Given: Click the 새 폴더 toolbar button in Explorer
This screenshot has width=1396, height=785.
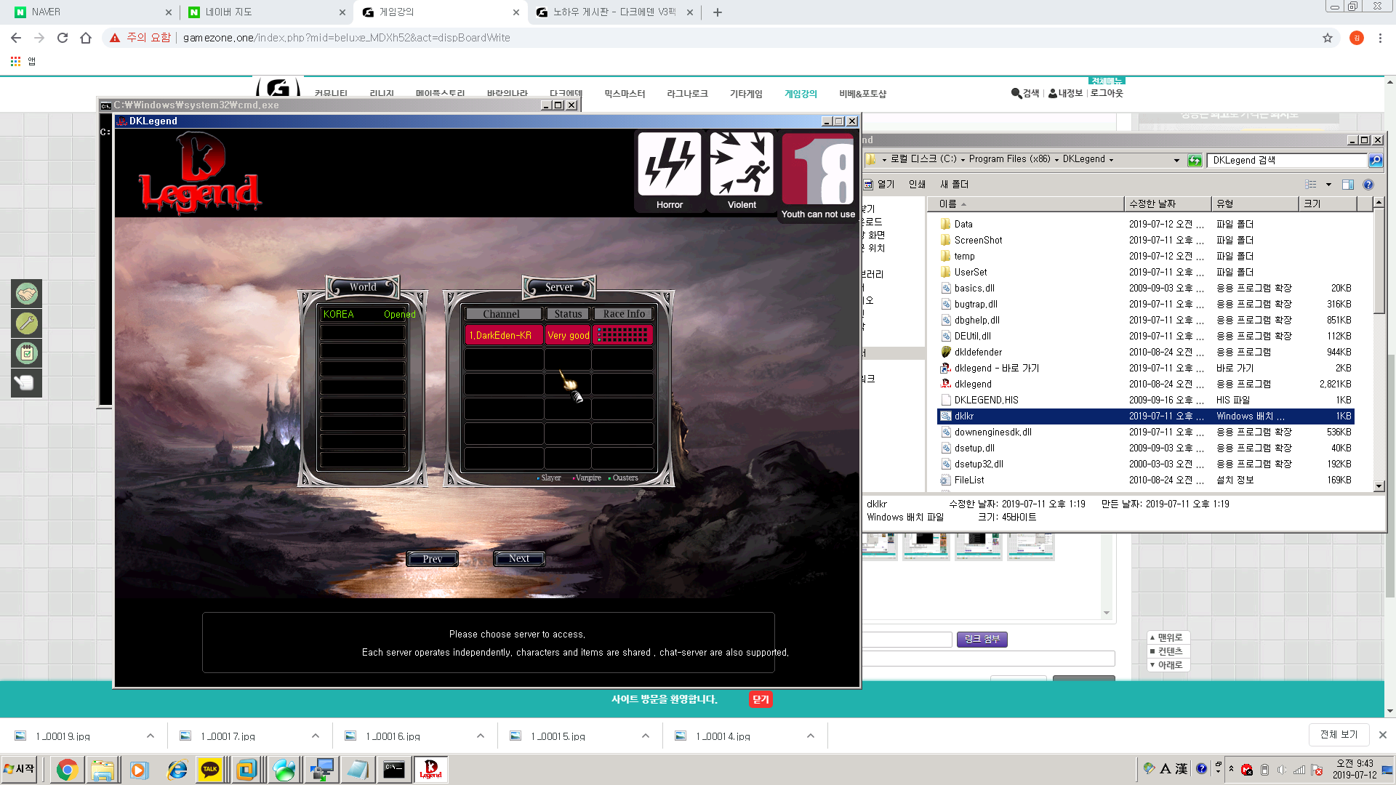Looking at the screenshot, I should (954, 185).
